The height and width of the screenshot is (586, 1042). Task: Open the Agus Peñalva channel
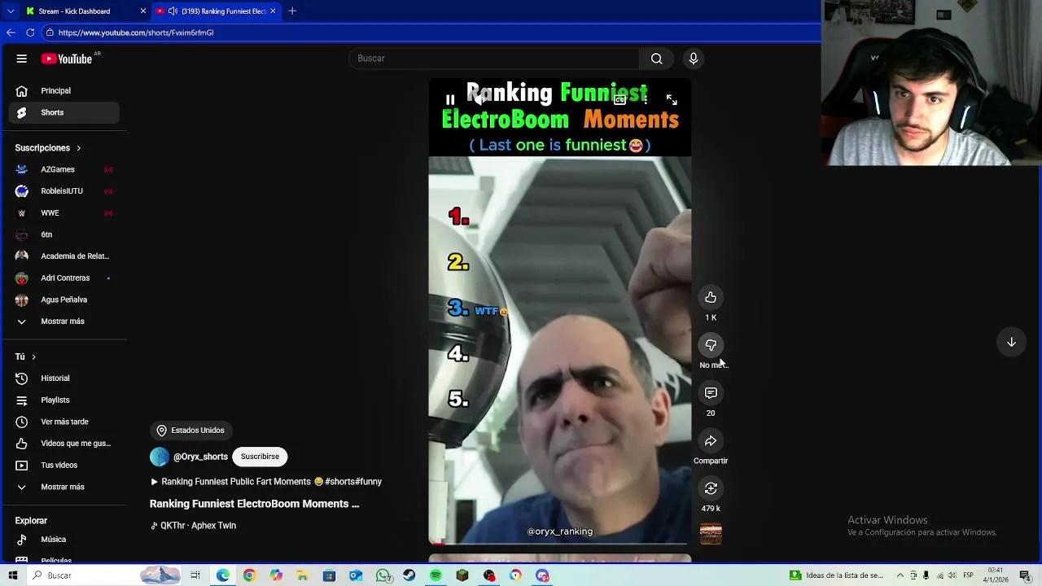tap(64, 300)
